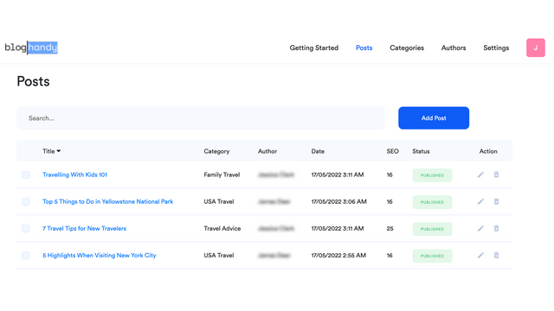Edit the Travelling With Kids 101 post

pos(480,175)
